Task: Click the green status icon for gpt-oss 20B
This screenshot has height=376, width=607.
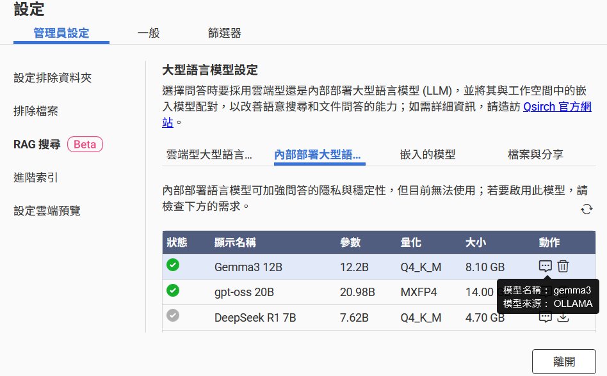Action: coord(173,291)
